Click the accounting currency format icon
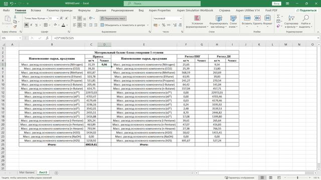This screenshot has height=180, width=321. click(155, 25)
